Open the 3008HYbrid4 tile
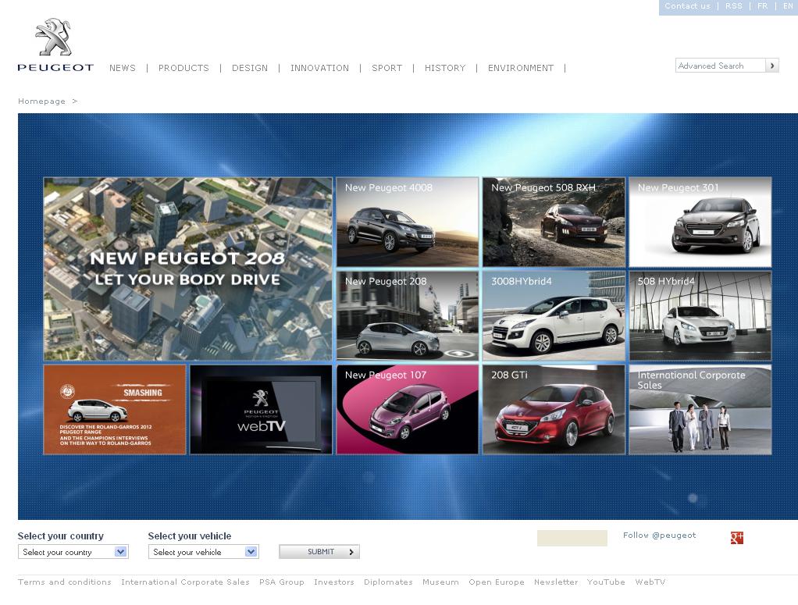Screen dimensions: 798x605 tap(554, 315)
